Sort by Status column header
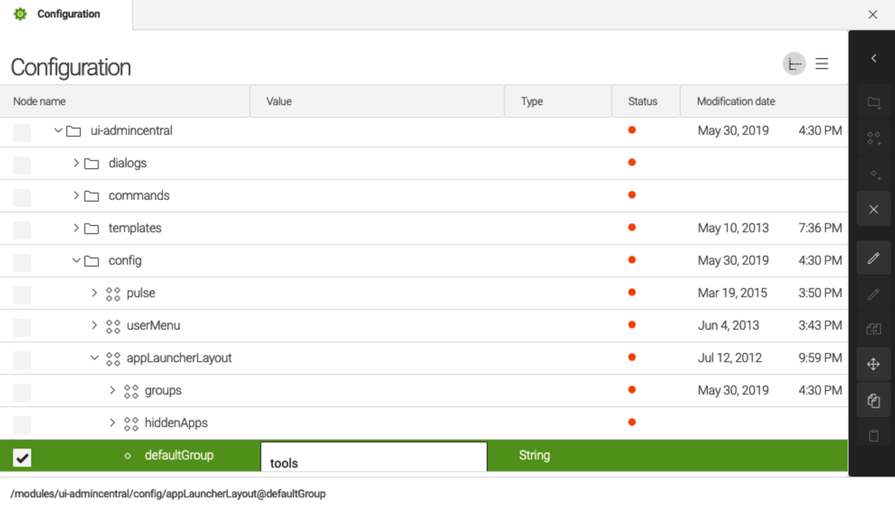 (x=646, y=101)
